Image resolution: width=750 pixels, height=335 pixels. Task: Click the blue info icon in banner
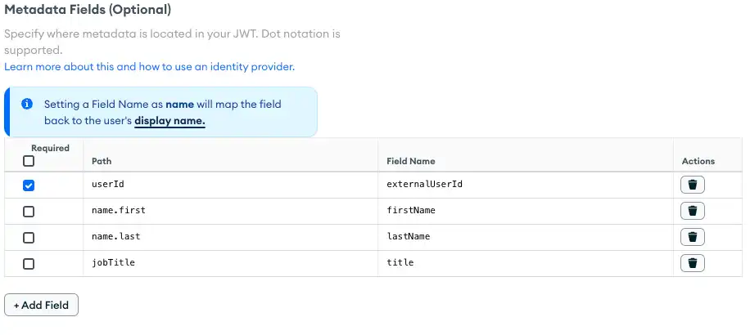[x=27, y=105]
